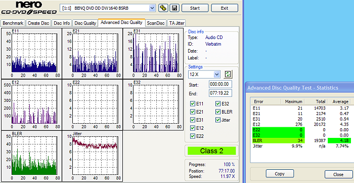Click the End time input field
Image resolution: width=354 pixels, height=183 pixels.
[220, 93]
